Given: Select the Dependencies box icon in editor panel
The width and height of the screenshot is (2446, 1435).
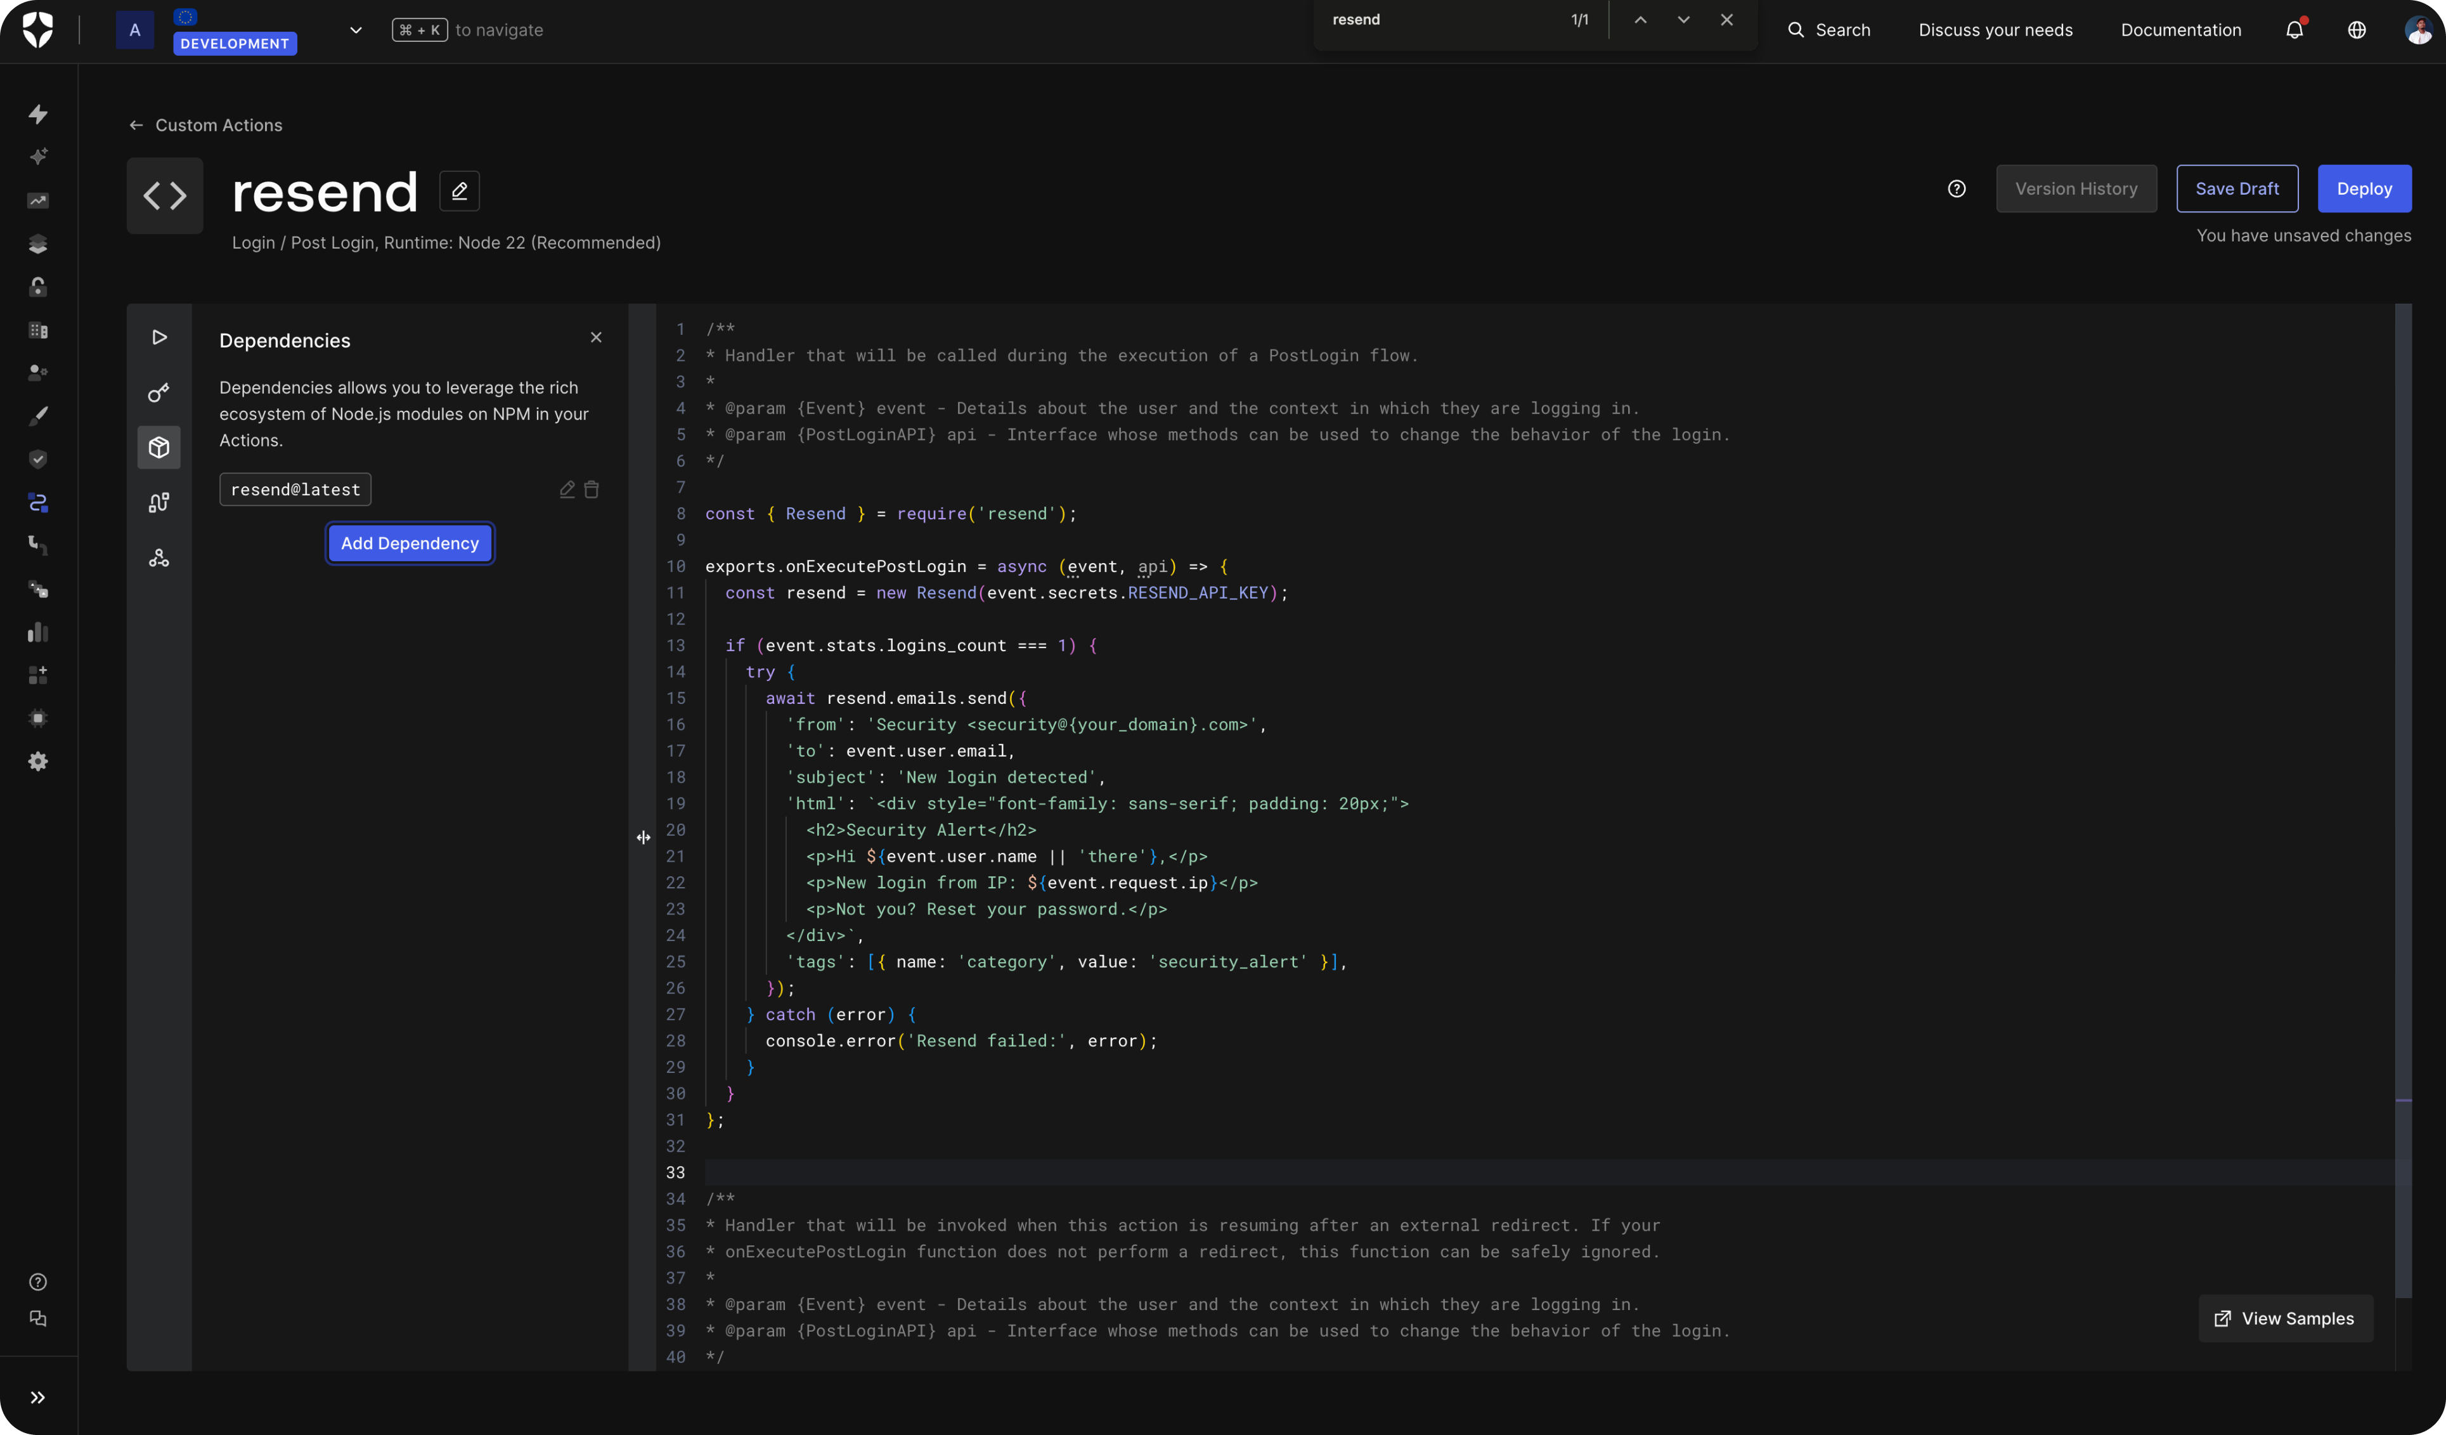Looking at the screenshot, I should (x=159, y=448).
